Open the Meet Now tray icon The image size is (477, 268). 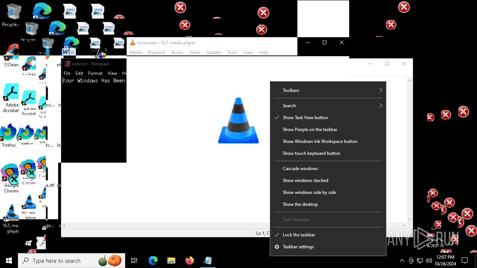point(411,261)
